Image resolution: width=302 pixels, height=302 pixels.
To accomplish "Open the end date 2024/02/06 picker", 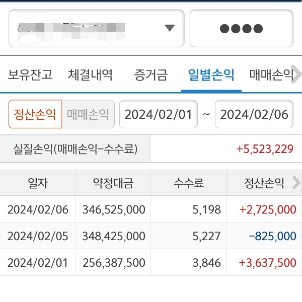I will pyautogui.click(x=254, y=114).
